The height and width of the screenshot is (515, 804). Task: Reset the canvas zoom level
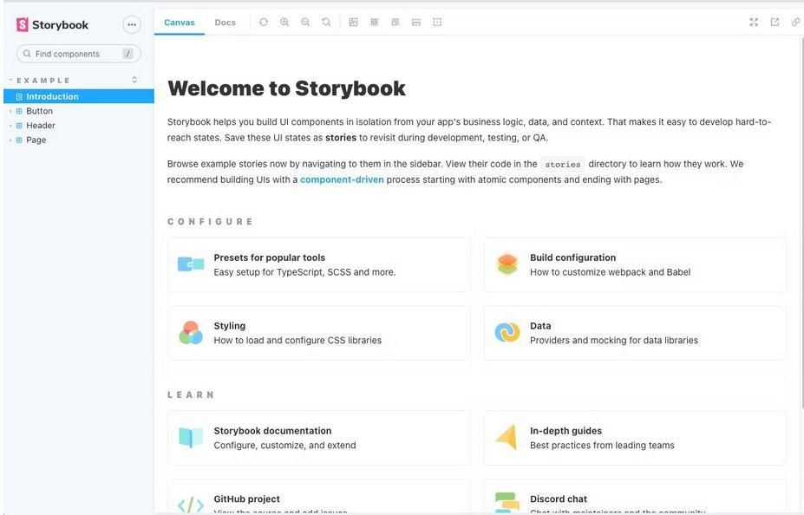[324, 21]
